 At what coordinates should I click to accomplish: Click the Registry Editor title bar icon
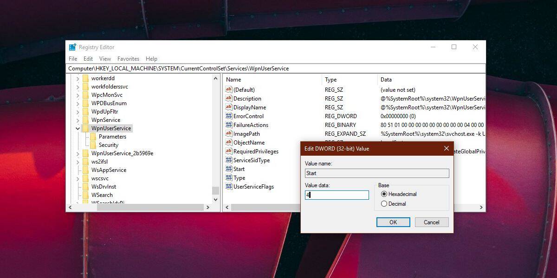[x=72, y=47]
